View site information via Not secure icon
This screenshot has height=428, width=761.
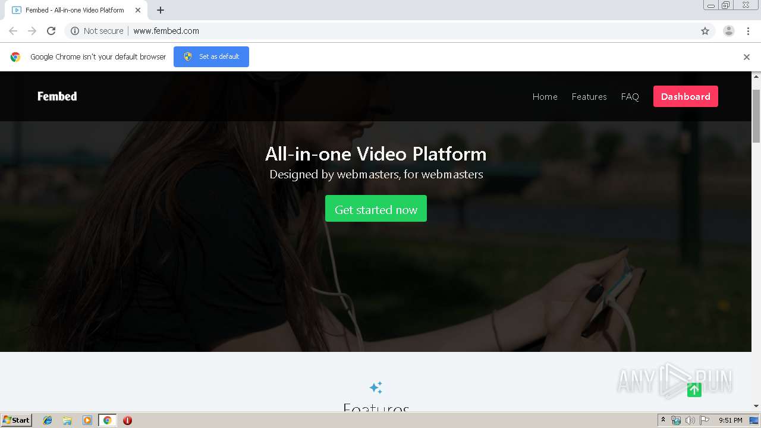tap(75, 31)
